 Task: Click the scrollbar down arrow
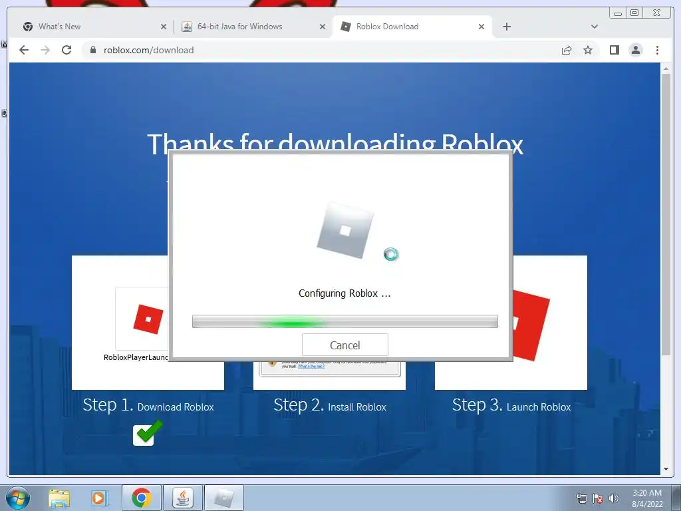[666, 469]
